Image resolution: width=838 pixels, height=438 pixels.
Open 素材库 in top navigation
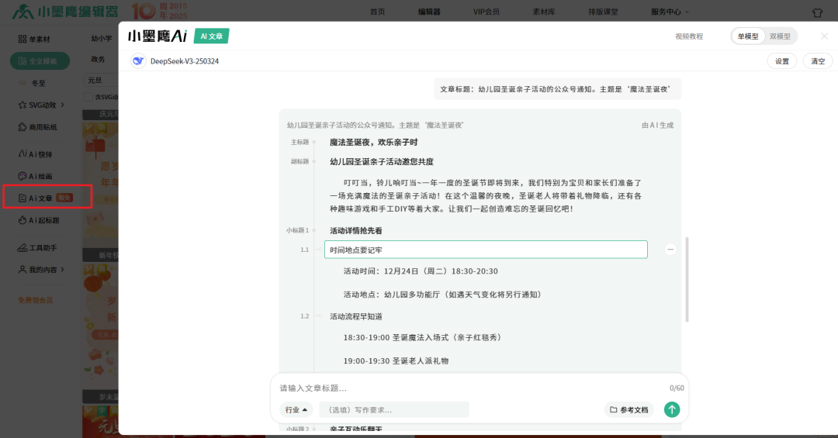point(544,12)
